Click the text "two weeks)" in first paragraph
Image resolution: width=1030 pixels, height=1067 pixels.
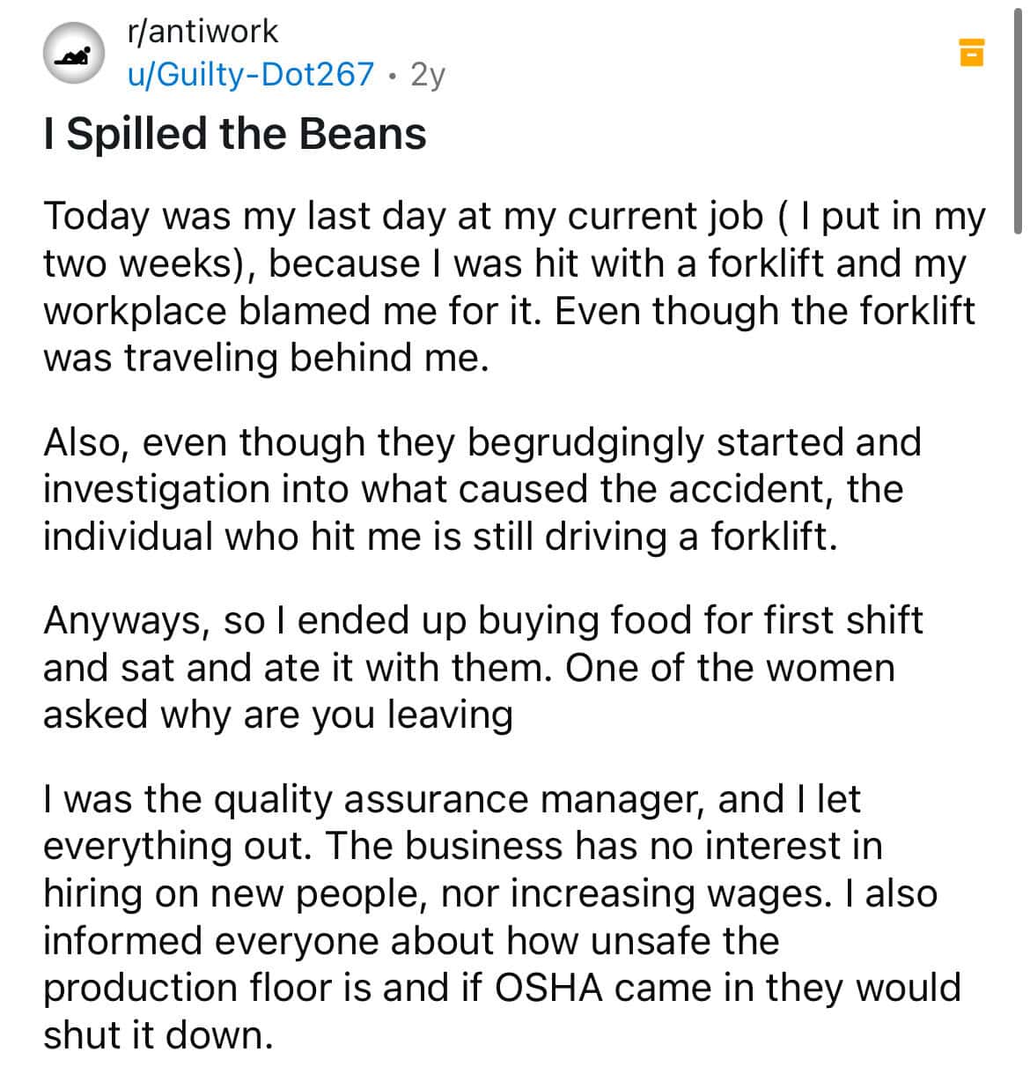tap(143, 264)
